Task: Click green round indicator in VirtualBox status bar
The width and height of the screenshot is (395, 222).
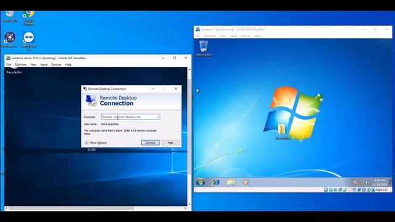Action: [x=369, y=190]
